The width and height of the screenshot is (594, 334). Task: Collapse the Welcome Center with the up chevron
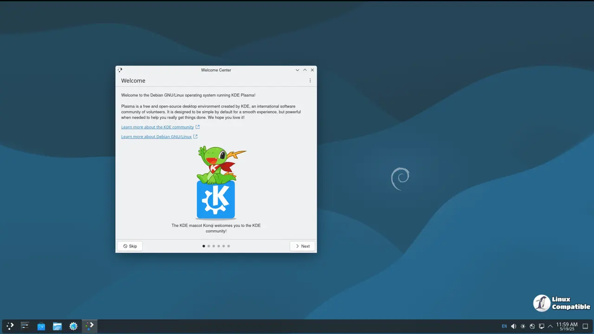coord(304,70)
